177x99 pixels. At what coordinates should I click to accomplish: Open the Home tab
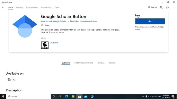pyautogui.click(x=10, y=7)
